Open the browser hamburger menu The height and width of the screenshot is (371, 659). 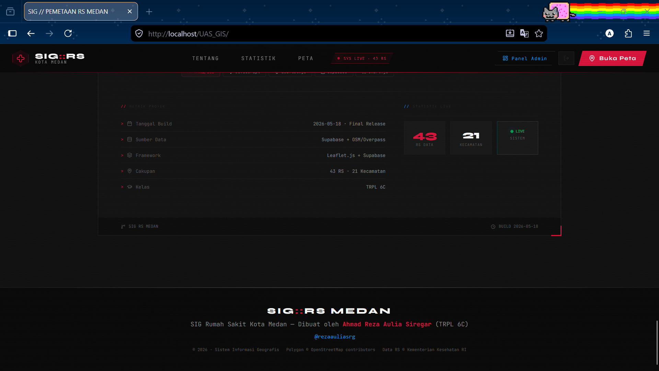point(647,33)
